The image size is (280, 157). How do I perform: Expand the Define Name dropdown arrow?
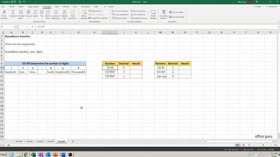(103, 11)
